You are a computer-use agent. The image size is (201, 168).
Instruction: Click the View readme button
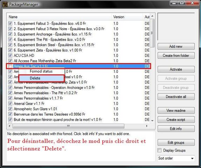click(176, 111)
